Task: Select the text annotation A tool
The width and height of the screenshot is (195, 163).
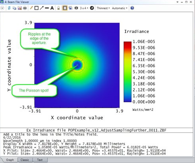Action: tap(52, 8)
